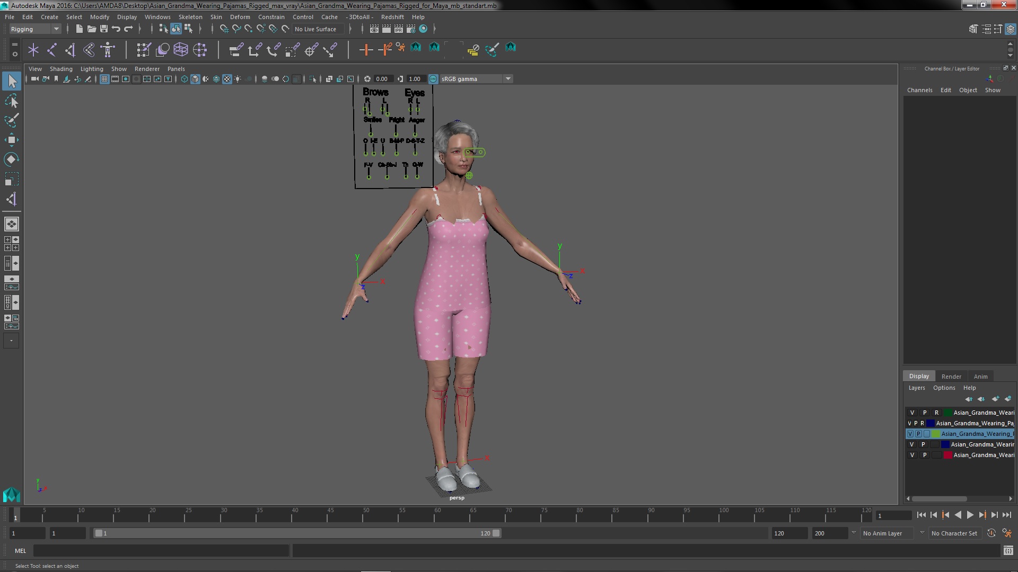
Task: Toggle playback P box of red layer
Action: 925,455
